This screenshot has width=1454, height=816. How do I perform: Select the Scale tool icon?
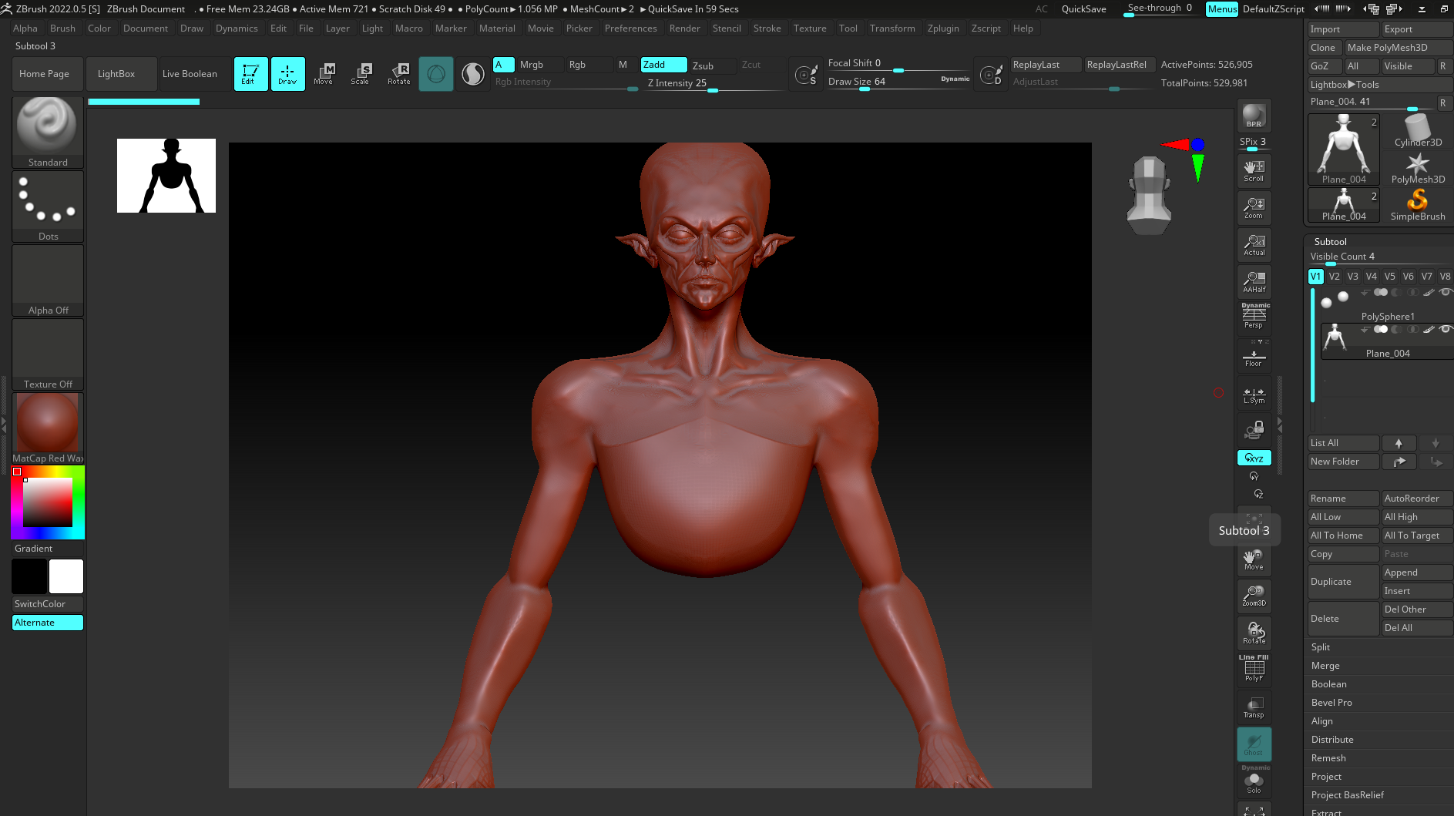(360, 73)
